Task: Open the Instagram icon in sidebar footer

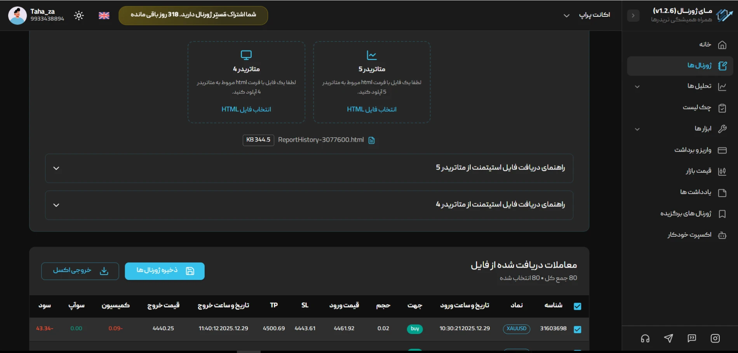Action: [x=715, y=338]
